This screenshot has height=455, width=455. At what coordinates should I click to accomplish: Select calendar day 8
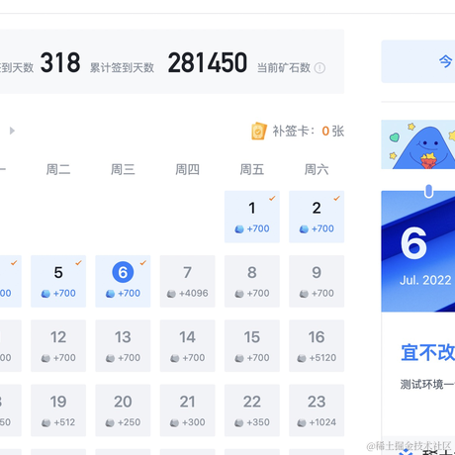click(252, 281)
